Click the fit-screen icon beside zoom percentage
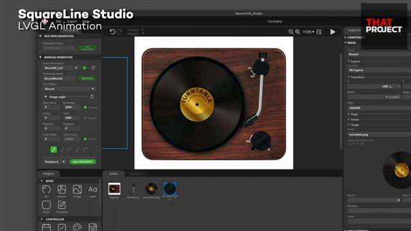This screenshot has width=411, height=231. pyautogui.click(x=319, y=31)
